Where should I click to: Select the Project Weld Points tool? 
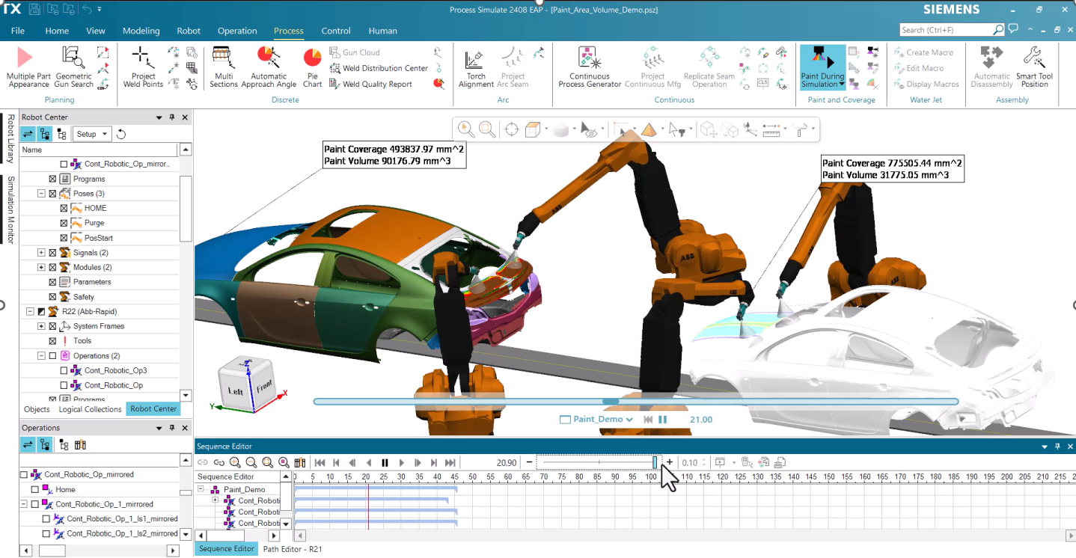point(142,59)
